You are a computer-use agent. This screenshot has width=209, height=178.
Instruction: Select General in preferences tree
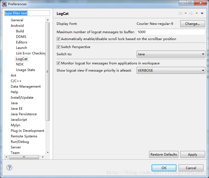[x=17, y=20]
